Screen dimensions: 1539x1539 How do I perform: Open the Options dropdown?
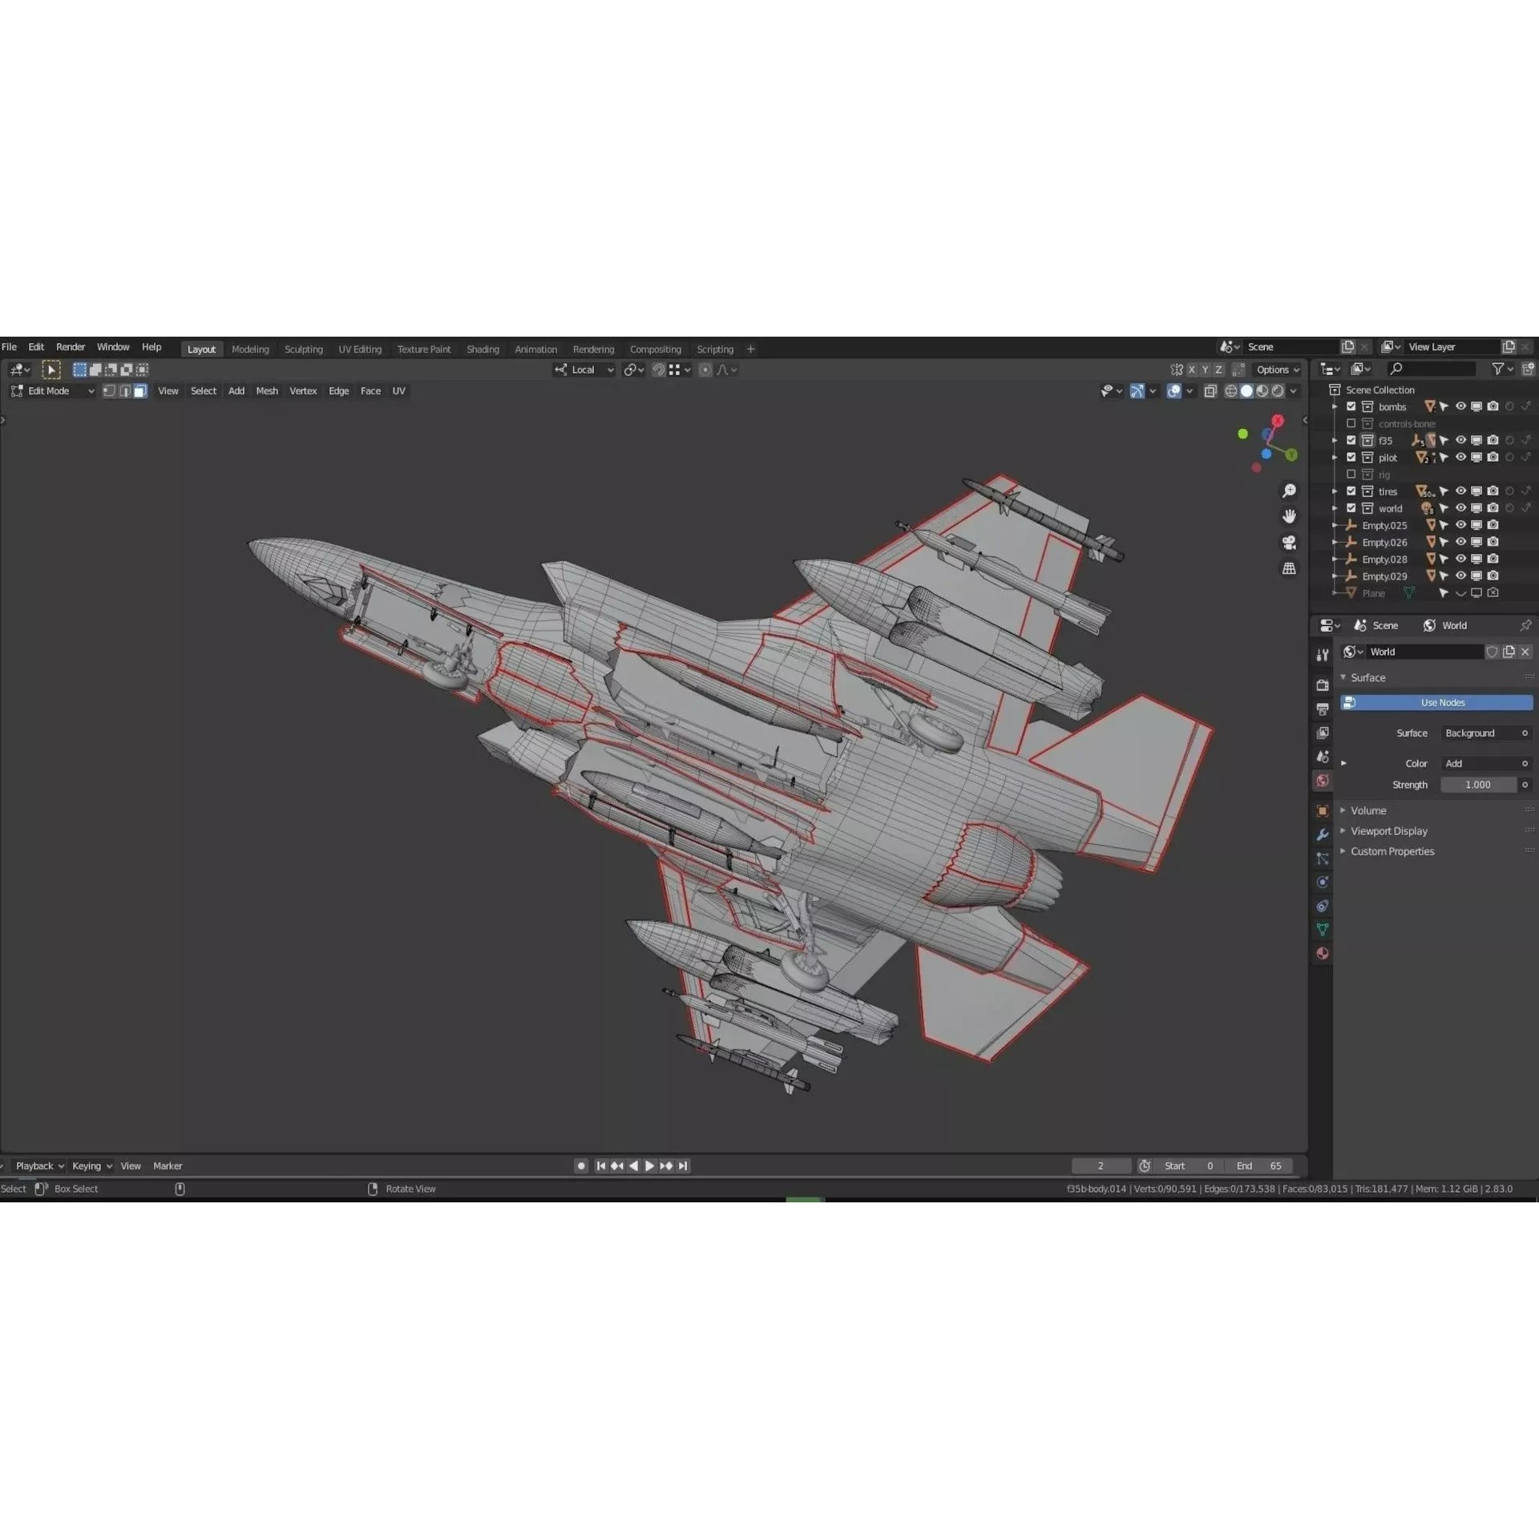1278,370
